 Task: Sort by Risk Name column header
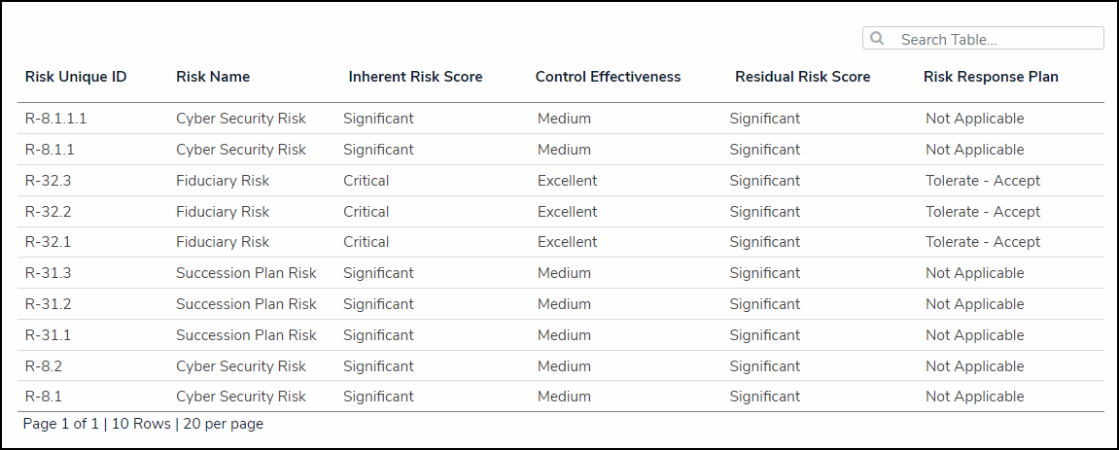coord(213,77)
